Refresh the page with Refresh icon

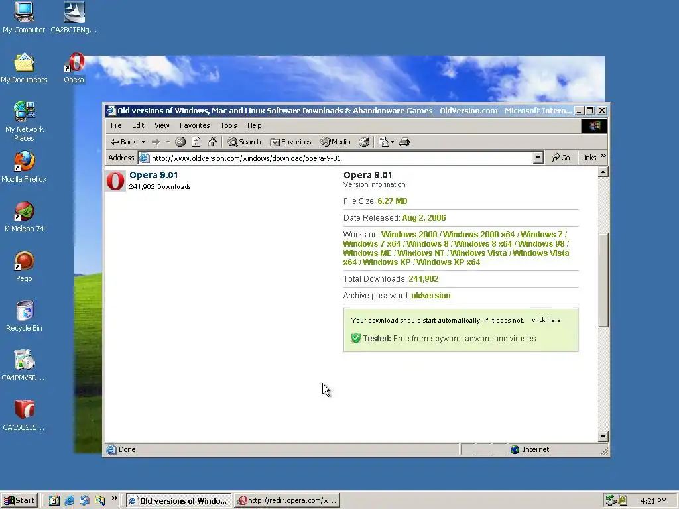pos(196,142)
